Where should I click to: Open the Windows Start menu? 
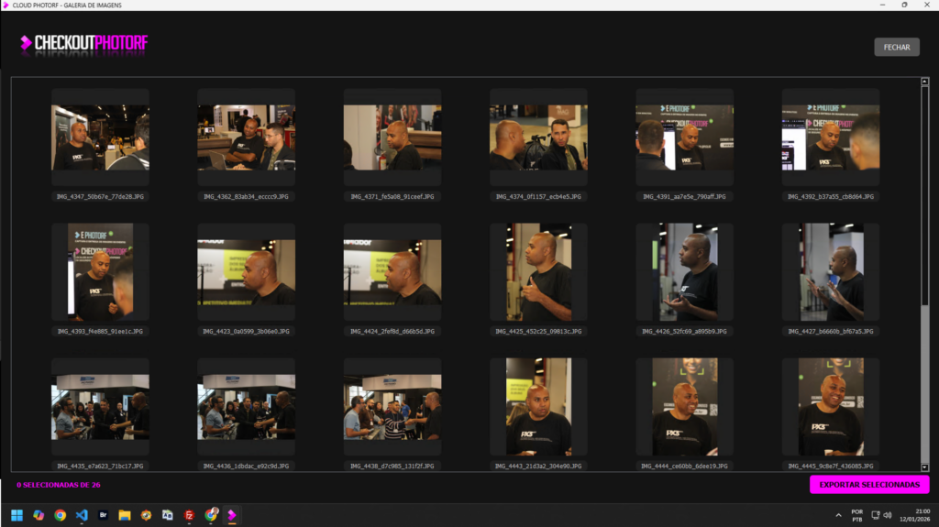[17, 515]
